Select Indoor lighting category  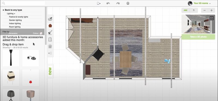point(15,23)
